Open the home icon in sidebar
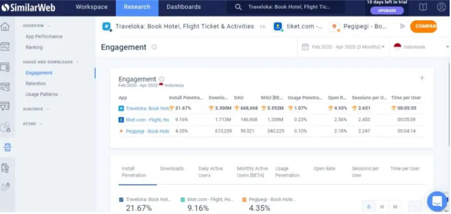 click(5, 26)
